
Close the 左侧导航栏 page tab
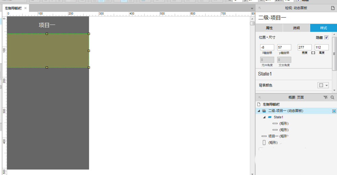25,8
